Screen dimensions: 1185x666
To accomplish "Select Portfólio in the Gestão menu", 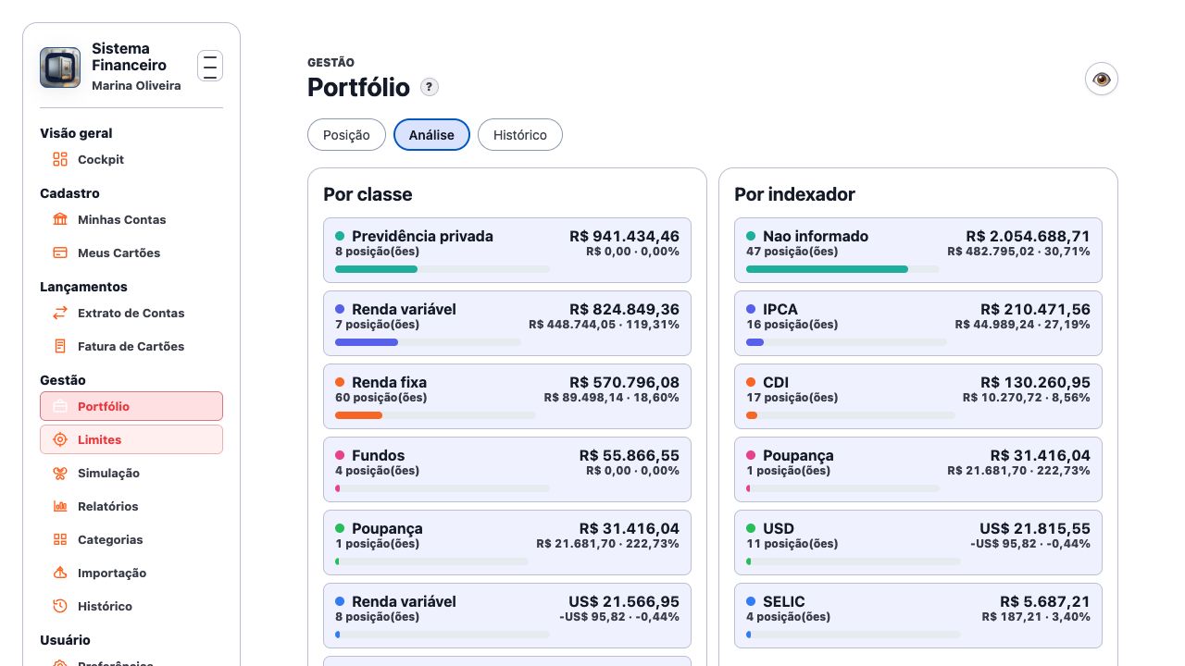I will click(x=131, y=406).
